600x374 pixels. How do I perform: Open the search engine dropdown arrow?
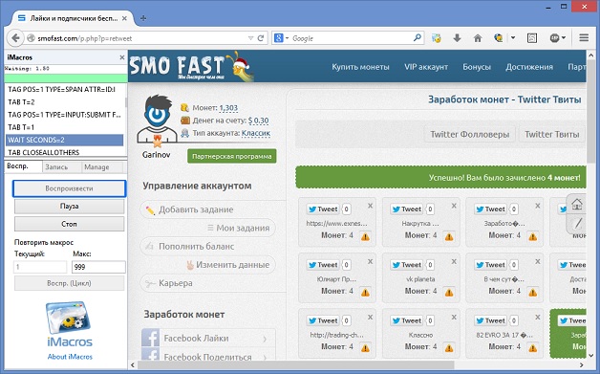click(x=287, y=38)
